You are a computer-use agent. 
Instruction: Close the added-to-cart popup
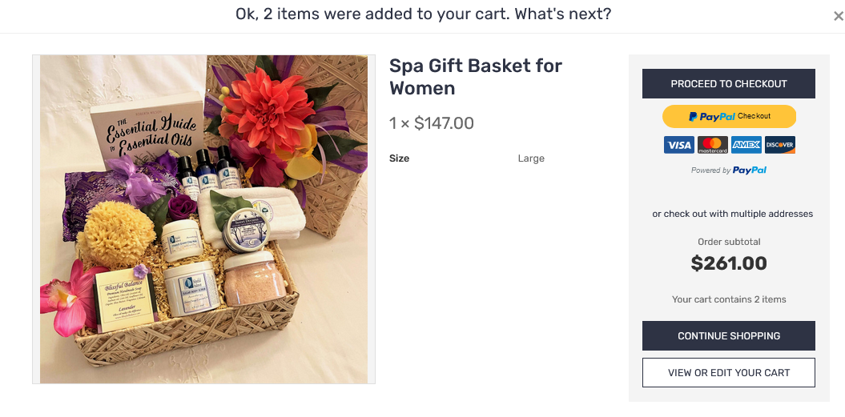(839, 16)
